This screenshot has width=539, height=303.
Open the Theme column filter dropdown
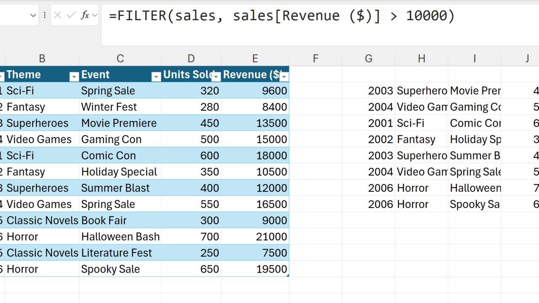74,77
